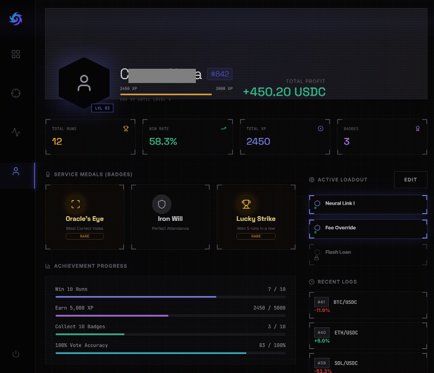Click the Oracle's Eye scan-frame icon
The height and width of the screenshot is (373, 434).
76,204
